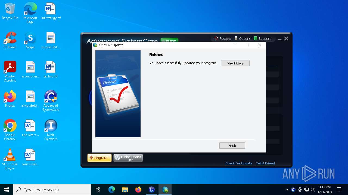
Task: Open courseswh... Word document
Action: (x=30, y=157)
